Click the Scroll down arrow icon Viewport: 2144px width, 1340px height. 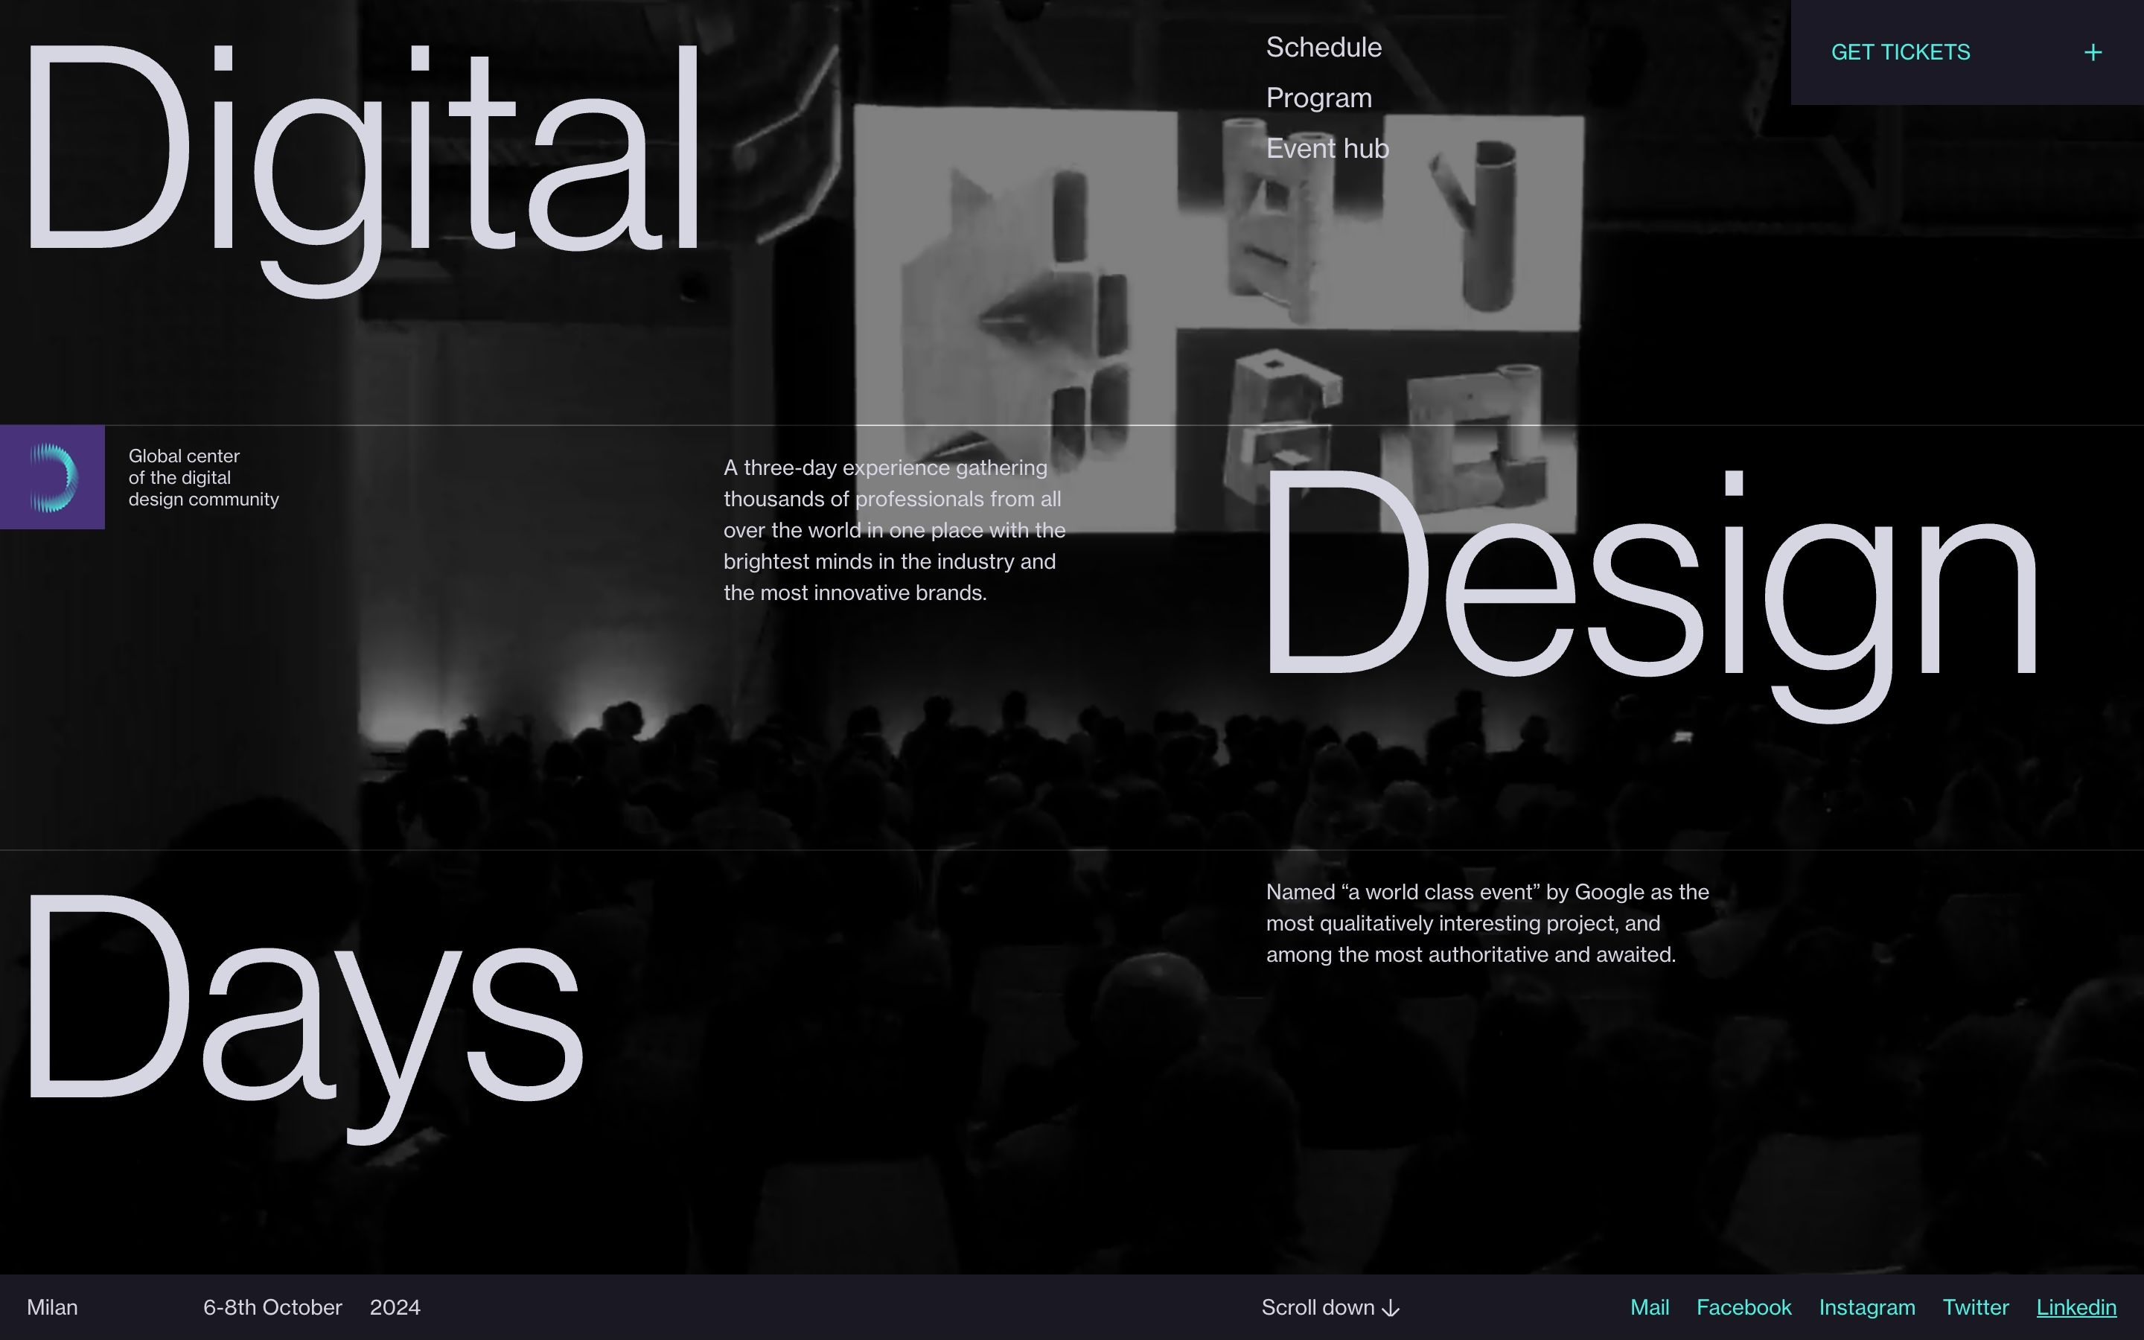coord(1391,1309)
